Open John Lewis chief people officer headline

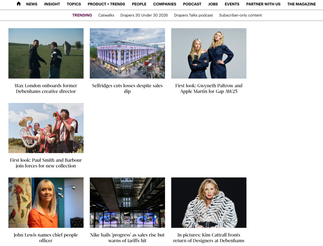pos(46,237)
